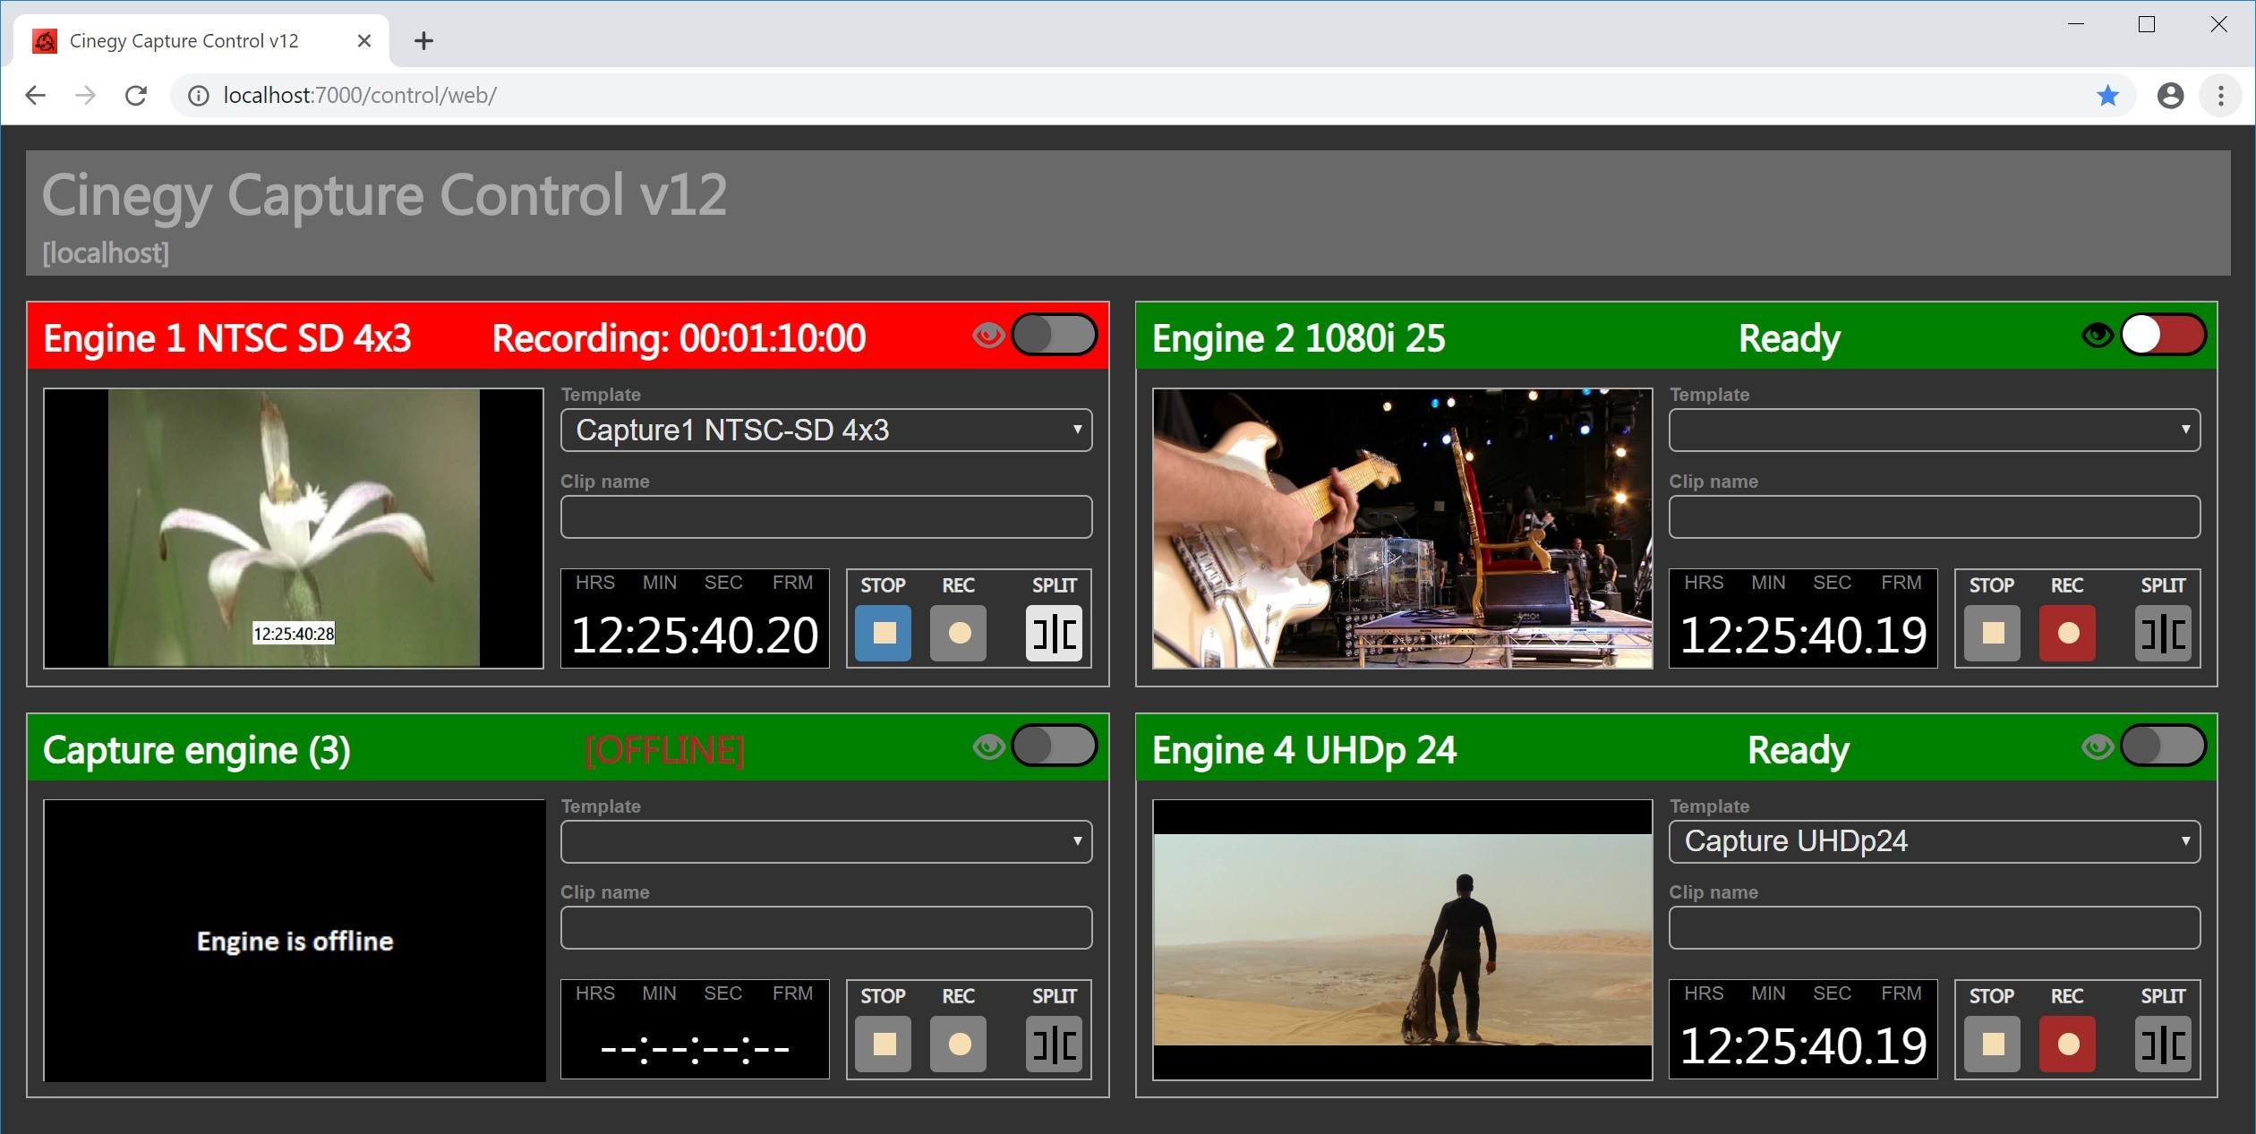Click Split icon for Engine 4 UHDp 24
This screenshot has height=1134, width=2256.
[2163, 1044]
